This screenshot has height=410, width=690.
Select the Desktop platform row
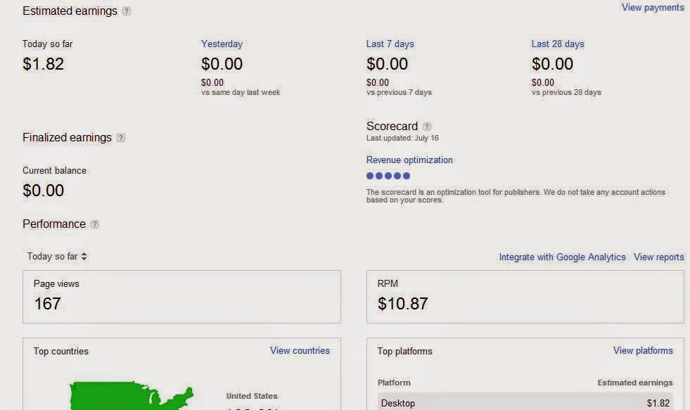click(x=525, y=403)
